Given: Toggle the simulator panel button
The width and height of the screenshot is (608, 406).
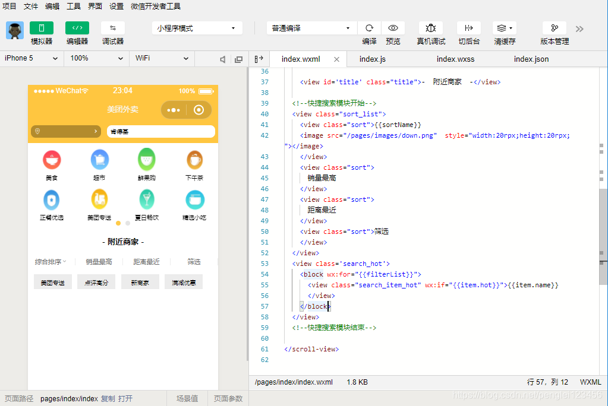Looking at the screenshot, I should (x=42, y=28).
